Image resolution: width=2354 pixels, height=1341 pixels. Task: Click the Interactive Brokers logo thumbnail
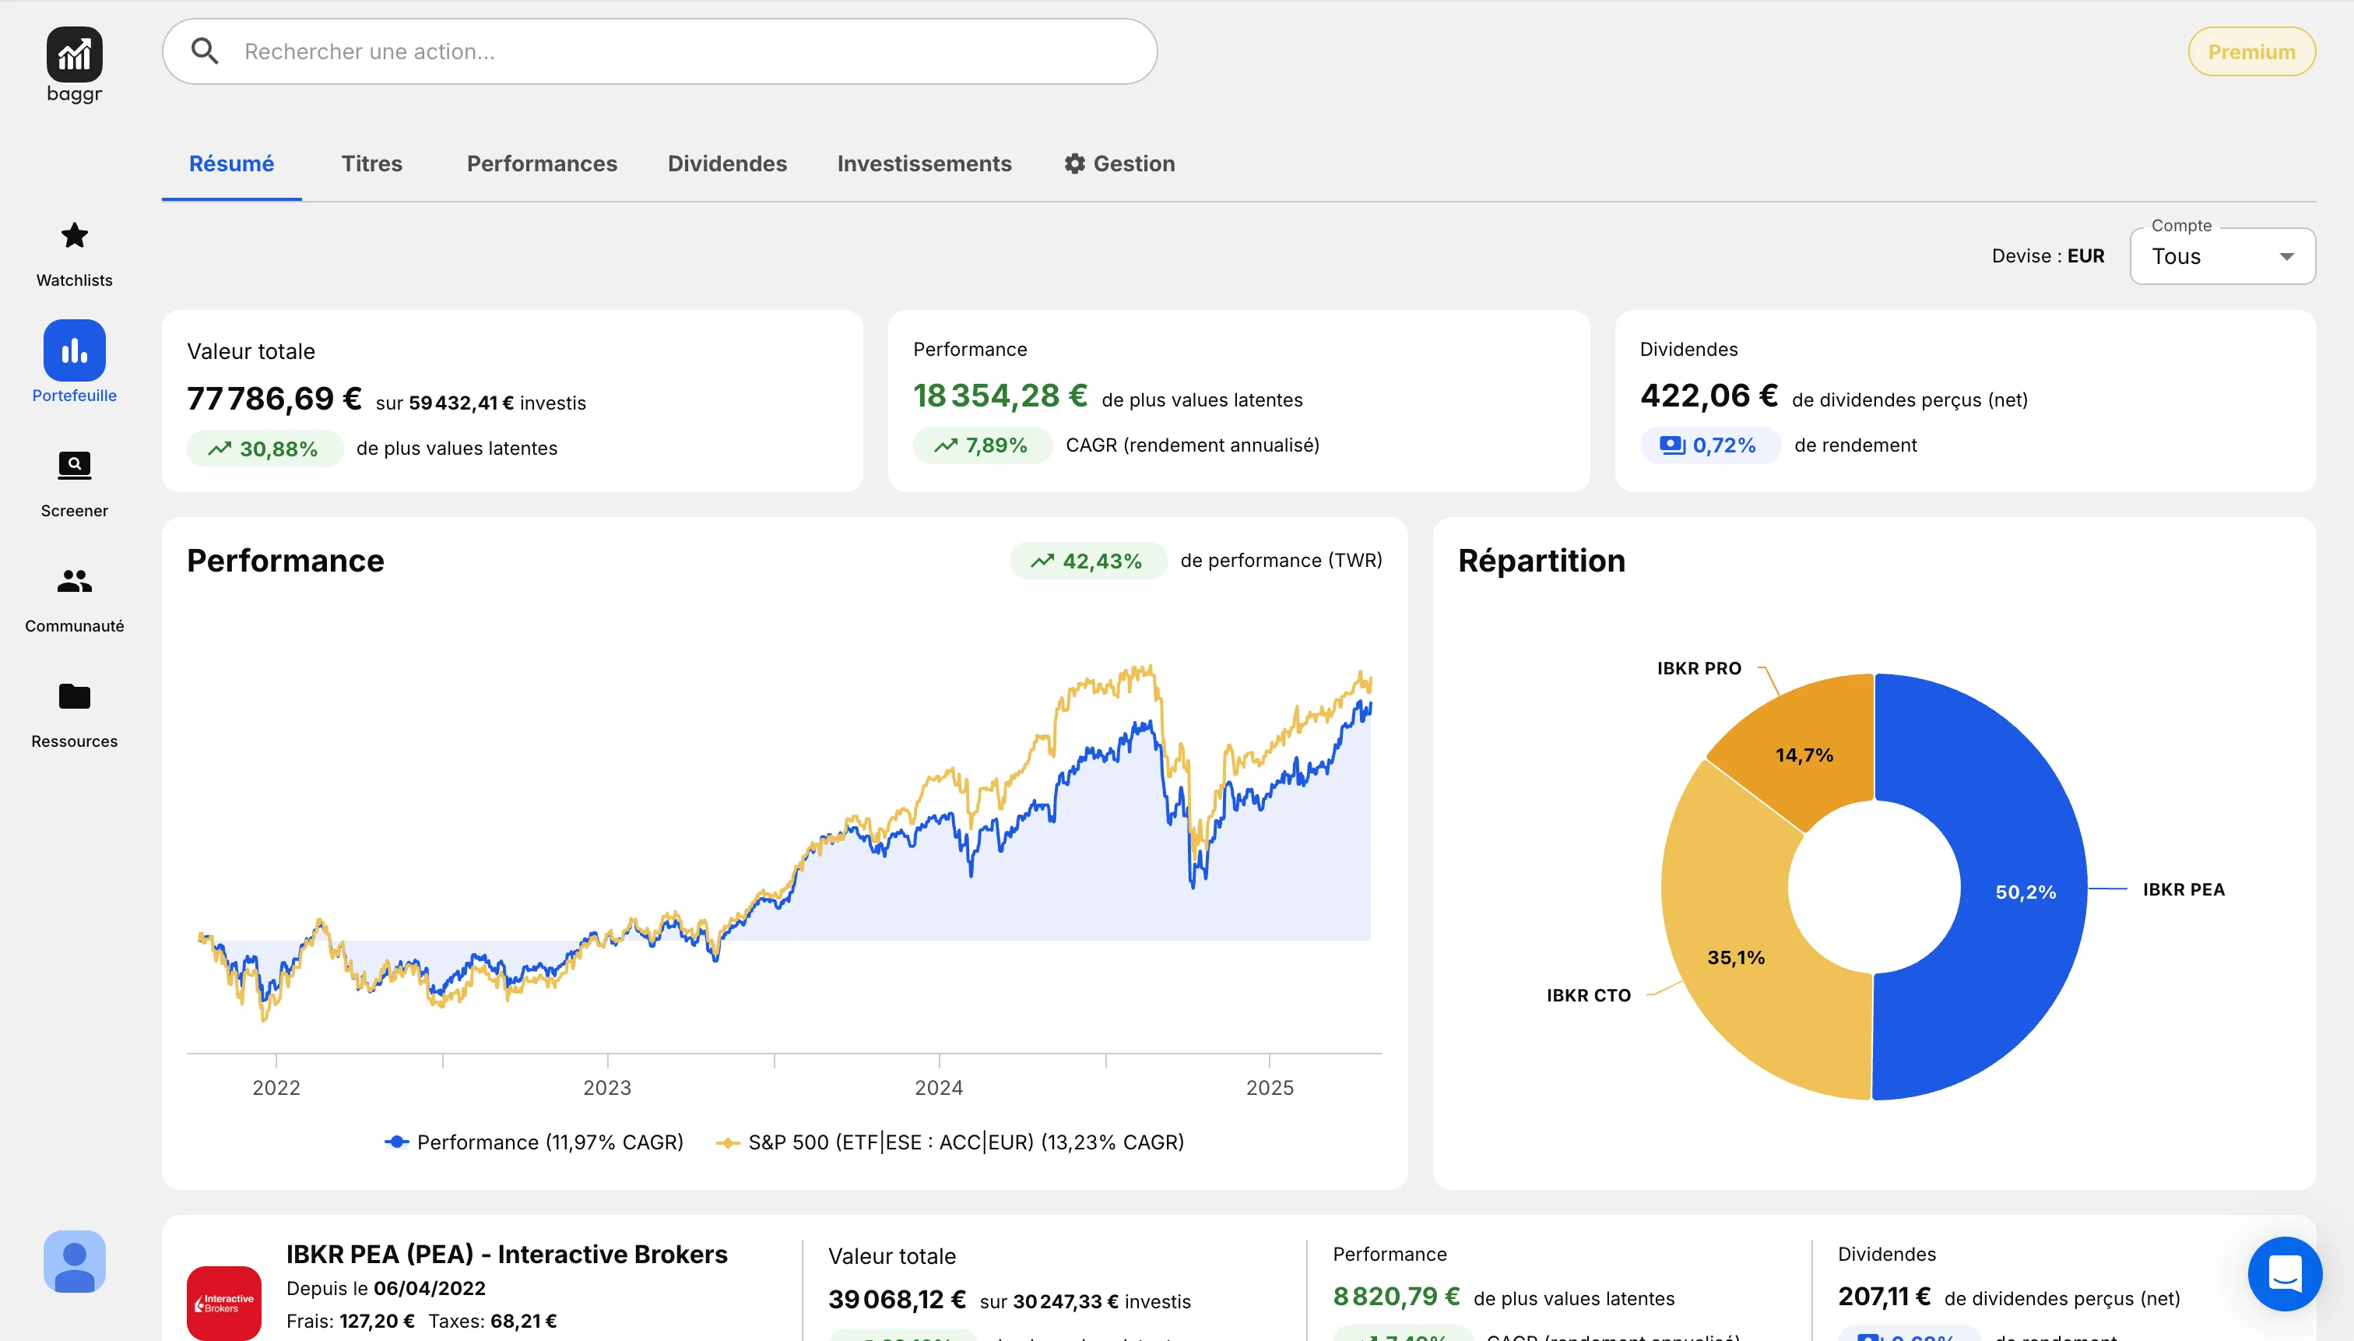pyautogui.click(x=223, y=1302)
